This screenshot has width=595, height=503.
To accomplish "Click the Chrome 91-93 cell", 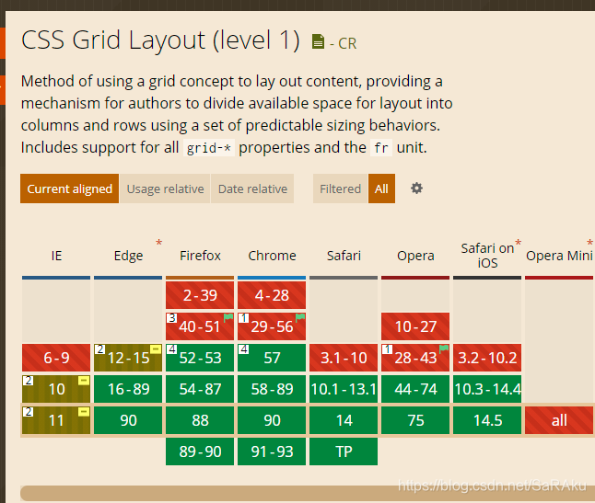I will pos(272,452).
